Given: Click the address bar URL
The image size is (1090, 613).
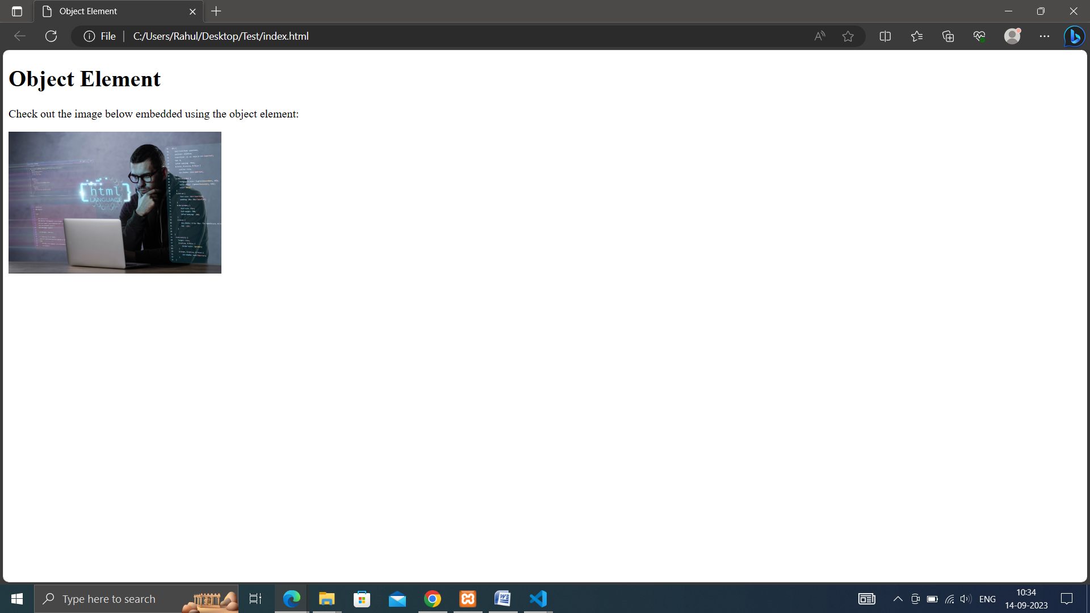Looking at the screenshot, I should tap(221, 36).
